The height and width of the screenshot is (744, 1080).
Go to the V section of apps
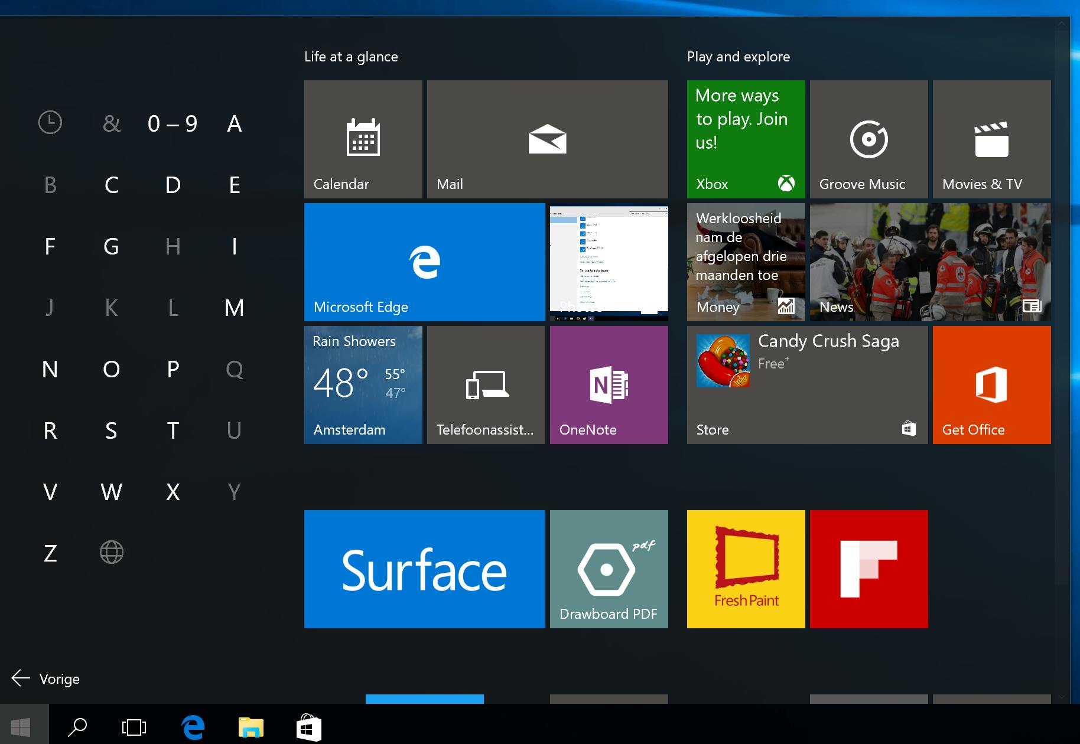click(x=50, y=492)
